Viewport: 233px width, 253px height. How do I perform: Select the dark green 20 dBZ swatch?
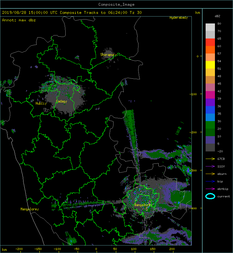coord(210,132)
